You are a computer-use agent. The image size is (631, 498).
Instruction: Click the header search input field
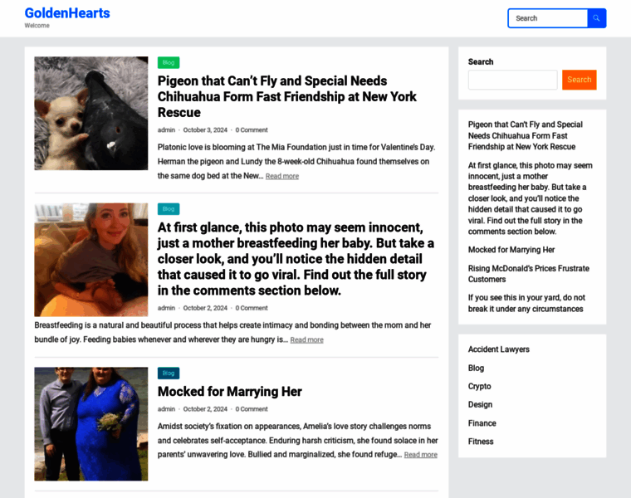(548, 18)
